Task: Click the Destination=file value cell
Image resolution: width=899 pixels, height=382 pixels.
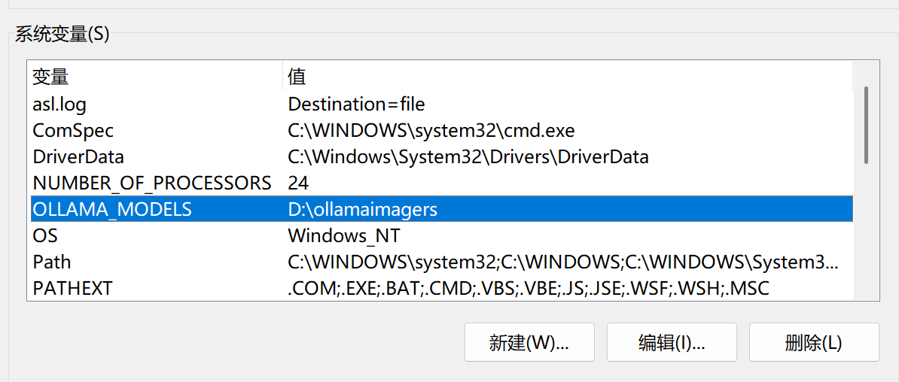Action: pyautogui.click(x=356, y=105)
